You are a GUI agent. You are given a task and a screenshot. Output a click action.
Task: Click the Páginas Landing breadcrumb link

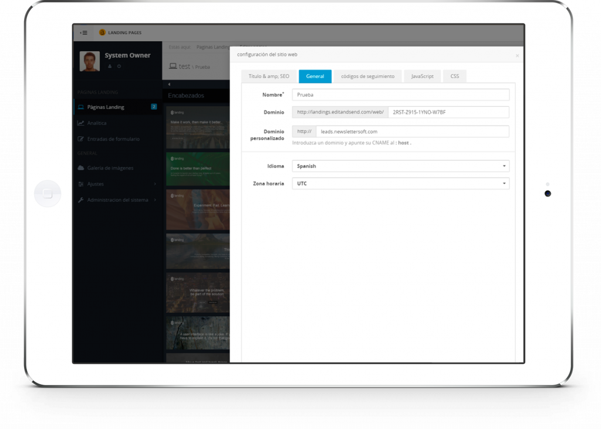(x=213, y=47)
